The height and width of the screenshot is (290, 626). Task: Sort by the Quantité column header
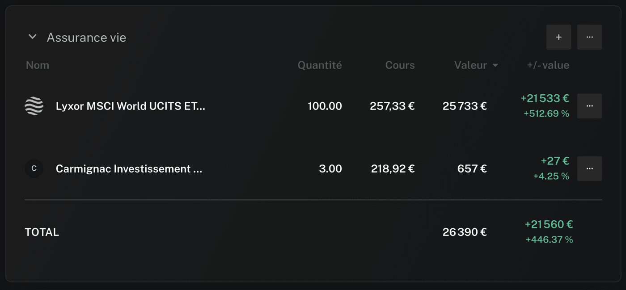pos(320,65)
